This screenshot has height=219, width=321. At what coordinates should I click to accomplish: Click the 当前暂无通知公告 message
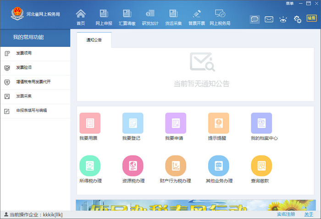pyautogui.click(x=202, y=84)
